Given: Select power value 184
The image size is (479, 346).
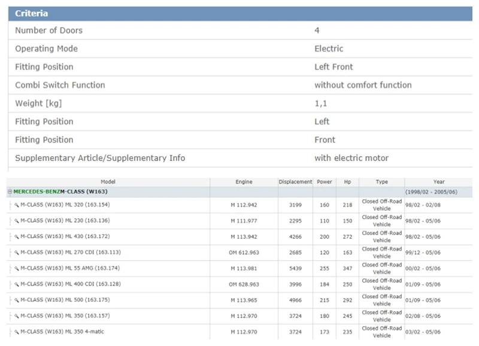Looking at the screenshot, I should [325, 284].
